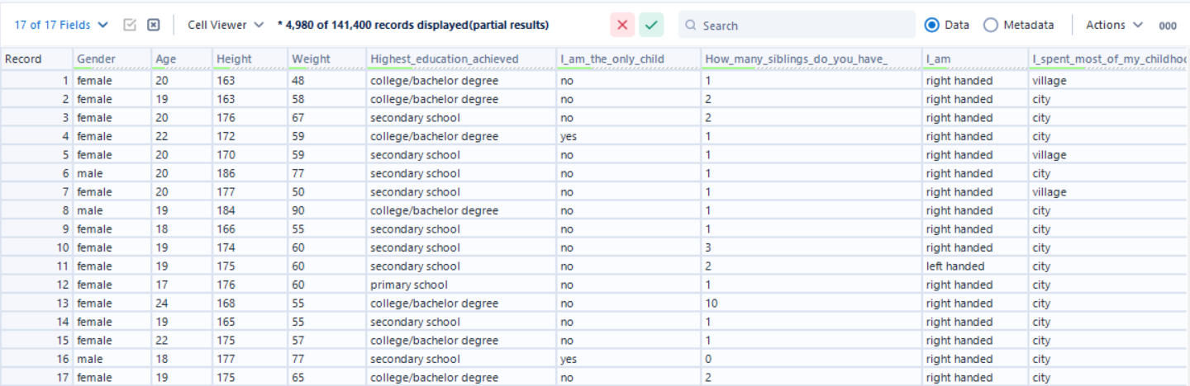
Task: Click the Record column header
Action: click(36, 59)
